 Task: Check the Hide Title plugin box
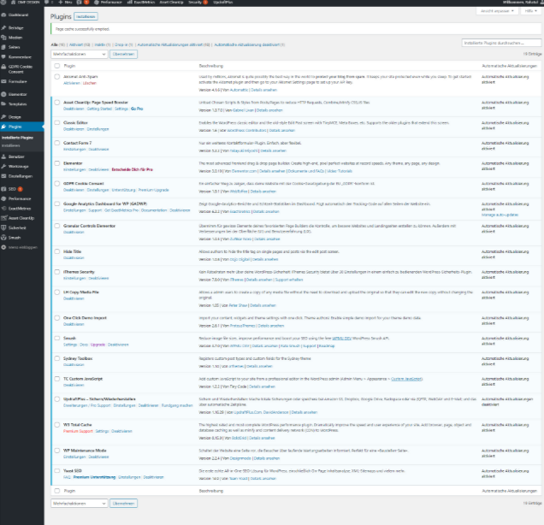coord(57,251)
